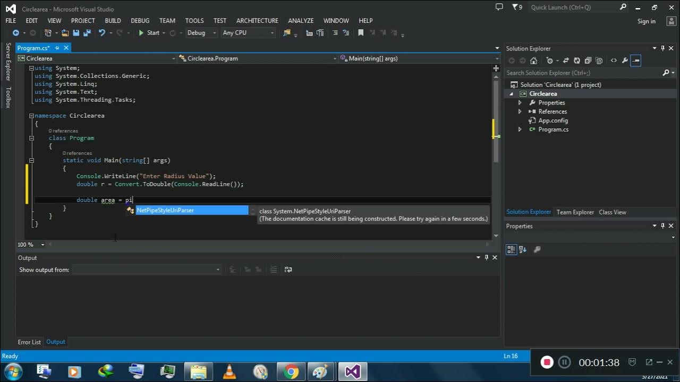Click Sync with Active Document icon

(566, 60)
